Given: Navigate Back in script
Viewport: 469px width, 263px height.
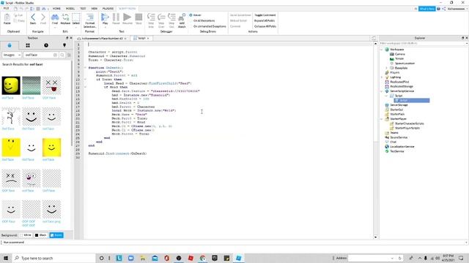Looking at the screenshot, I should [x=33, y=19].
